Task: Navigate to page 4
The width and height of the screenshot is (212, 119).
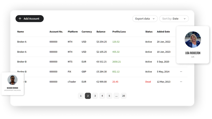Action: point(102,96)
